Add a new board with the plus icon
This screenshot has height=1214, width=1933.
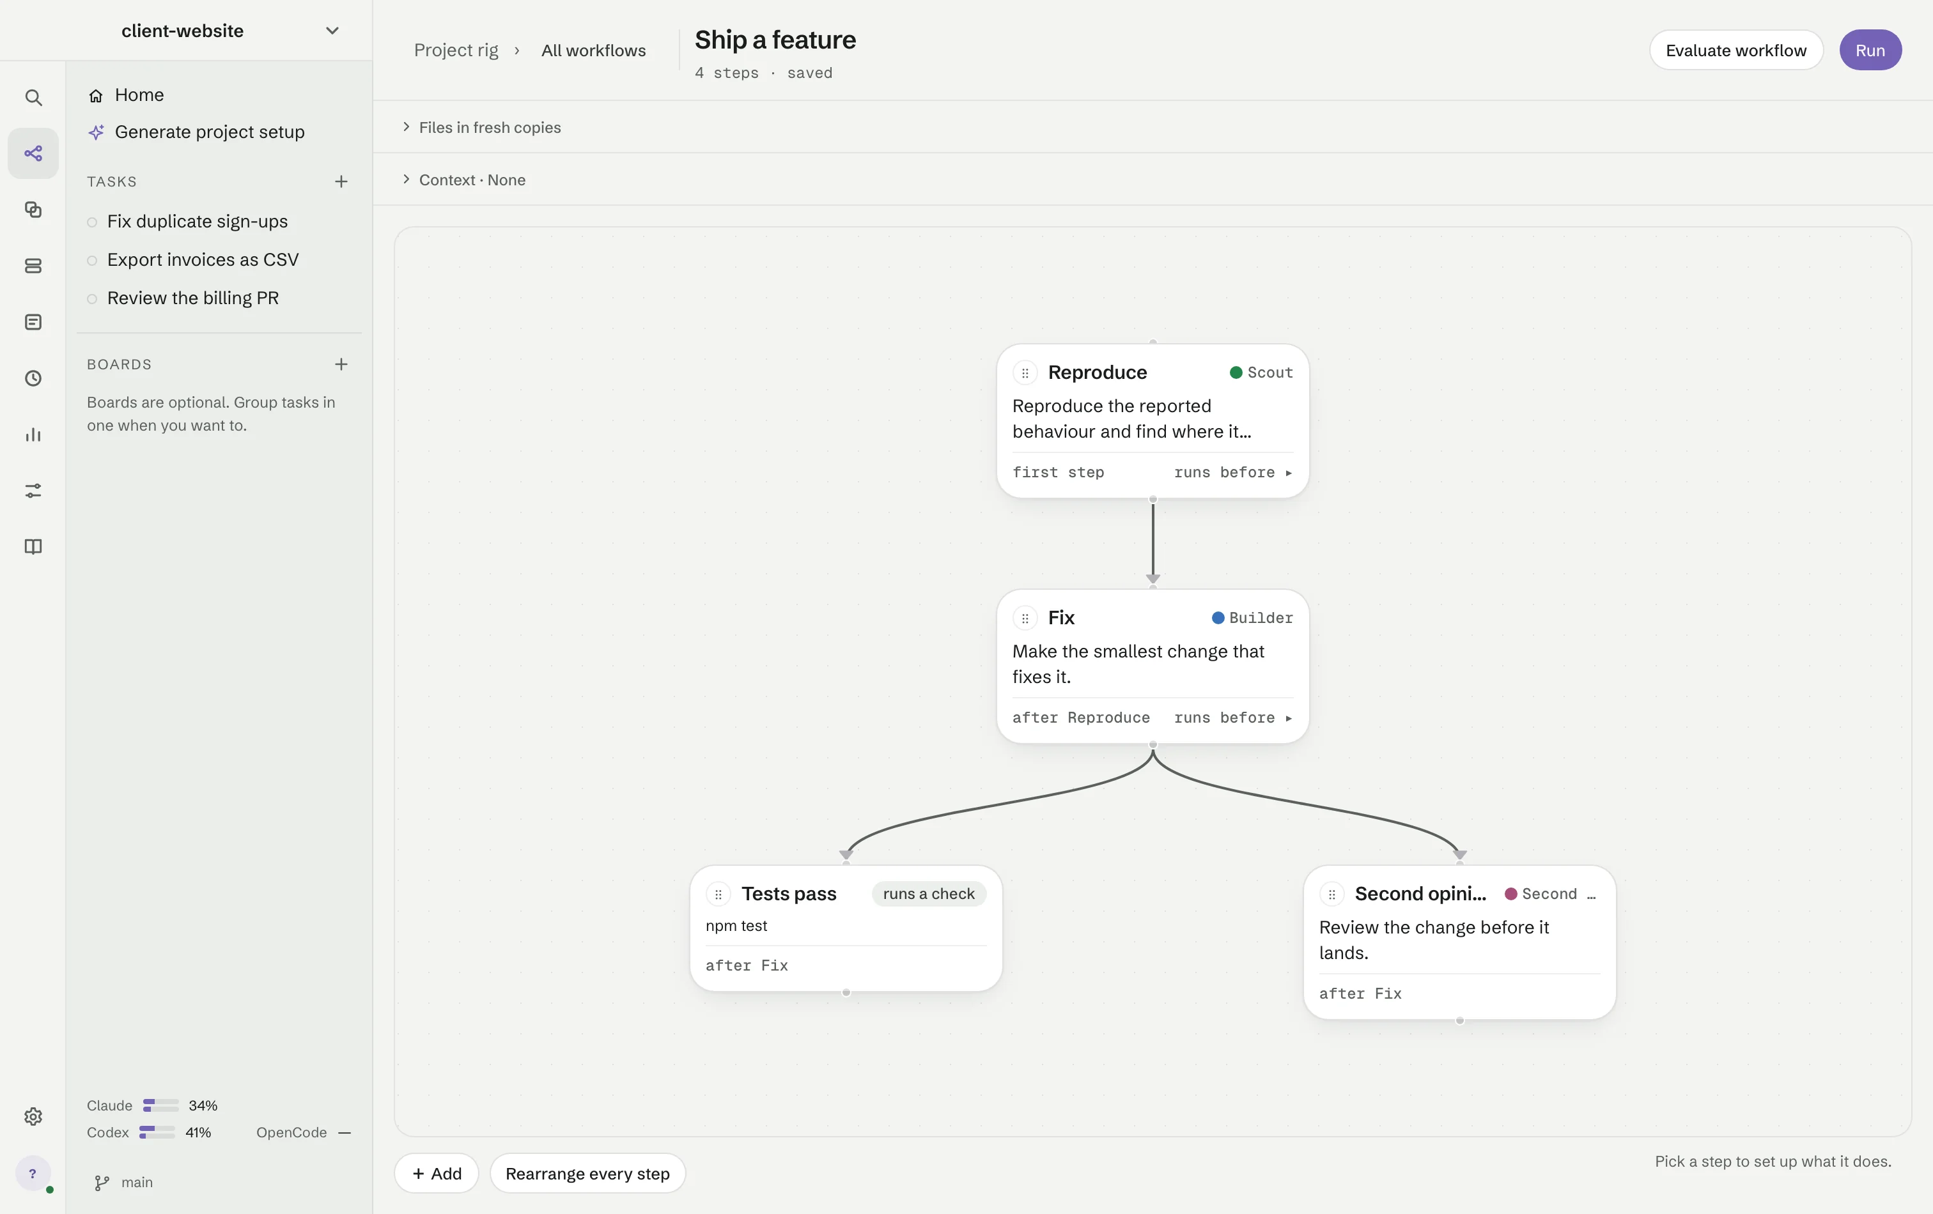click(x=341, y=364)
